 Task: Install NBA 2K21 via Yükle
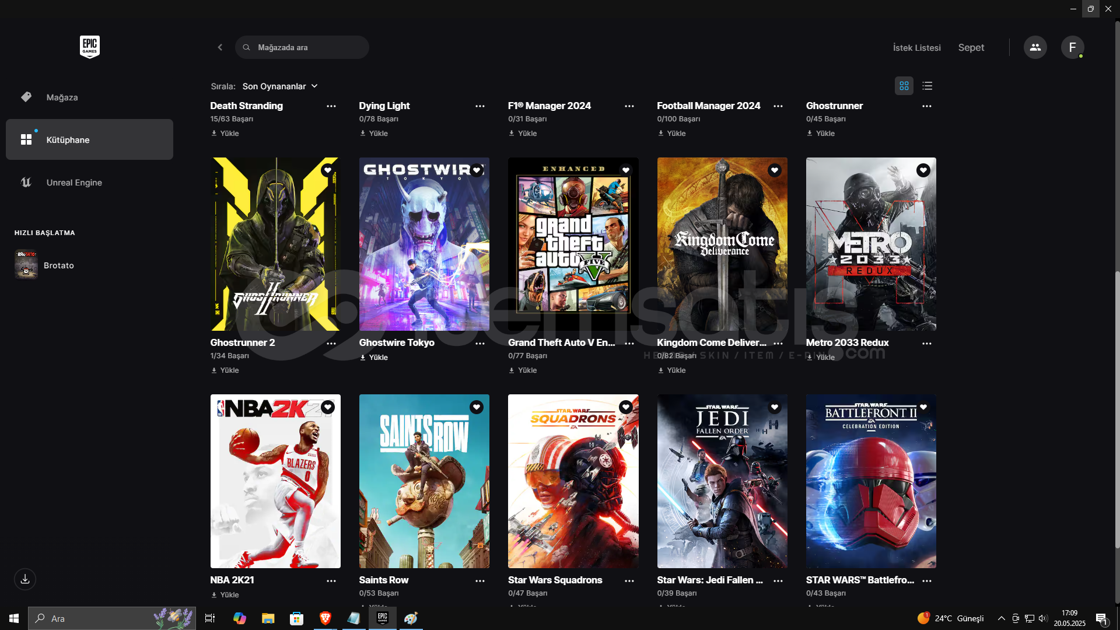click(x=225, y=595)
